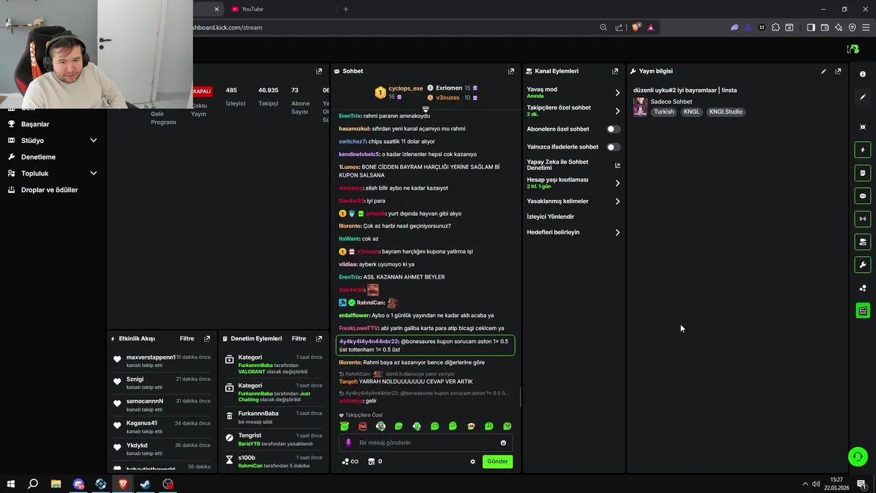
Task: Open Filtre in Etkinlik Akışı panel
Action: tap(187, 338)
